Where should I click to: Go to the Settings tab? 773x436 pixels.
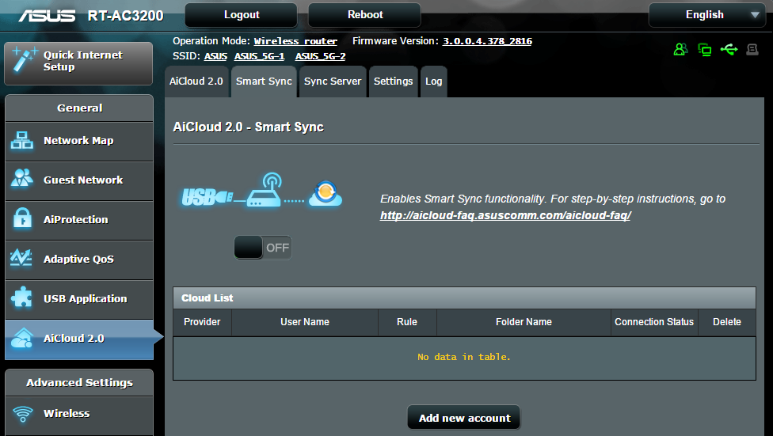(394, 82)
